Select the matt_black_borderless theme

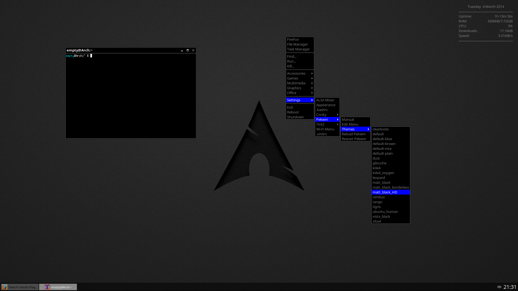pyautogui.click(x=391, y=187)
